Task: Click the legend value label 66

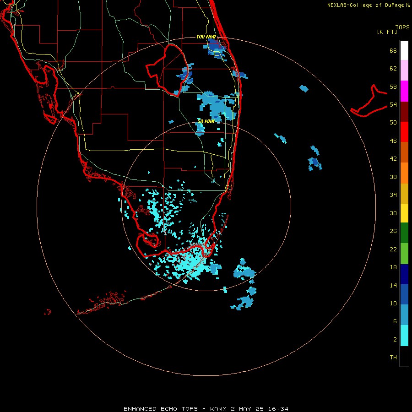Action: point(393,50)
